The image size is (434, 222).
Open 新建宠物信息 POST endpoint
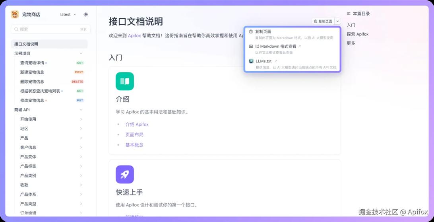49,72
